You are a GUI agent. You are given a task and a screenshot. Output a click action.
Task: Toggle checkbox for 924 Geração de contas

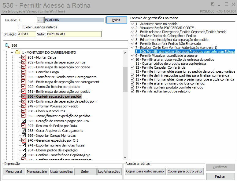click(24, 121)
